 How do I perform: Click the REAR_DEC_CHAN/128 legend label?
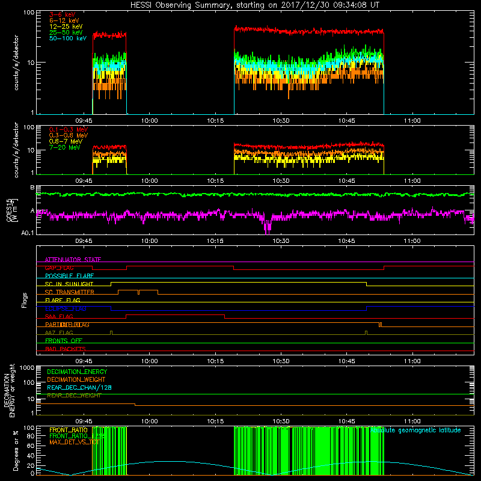coord(79,387)
